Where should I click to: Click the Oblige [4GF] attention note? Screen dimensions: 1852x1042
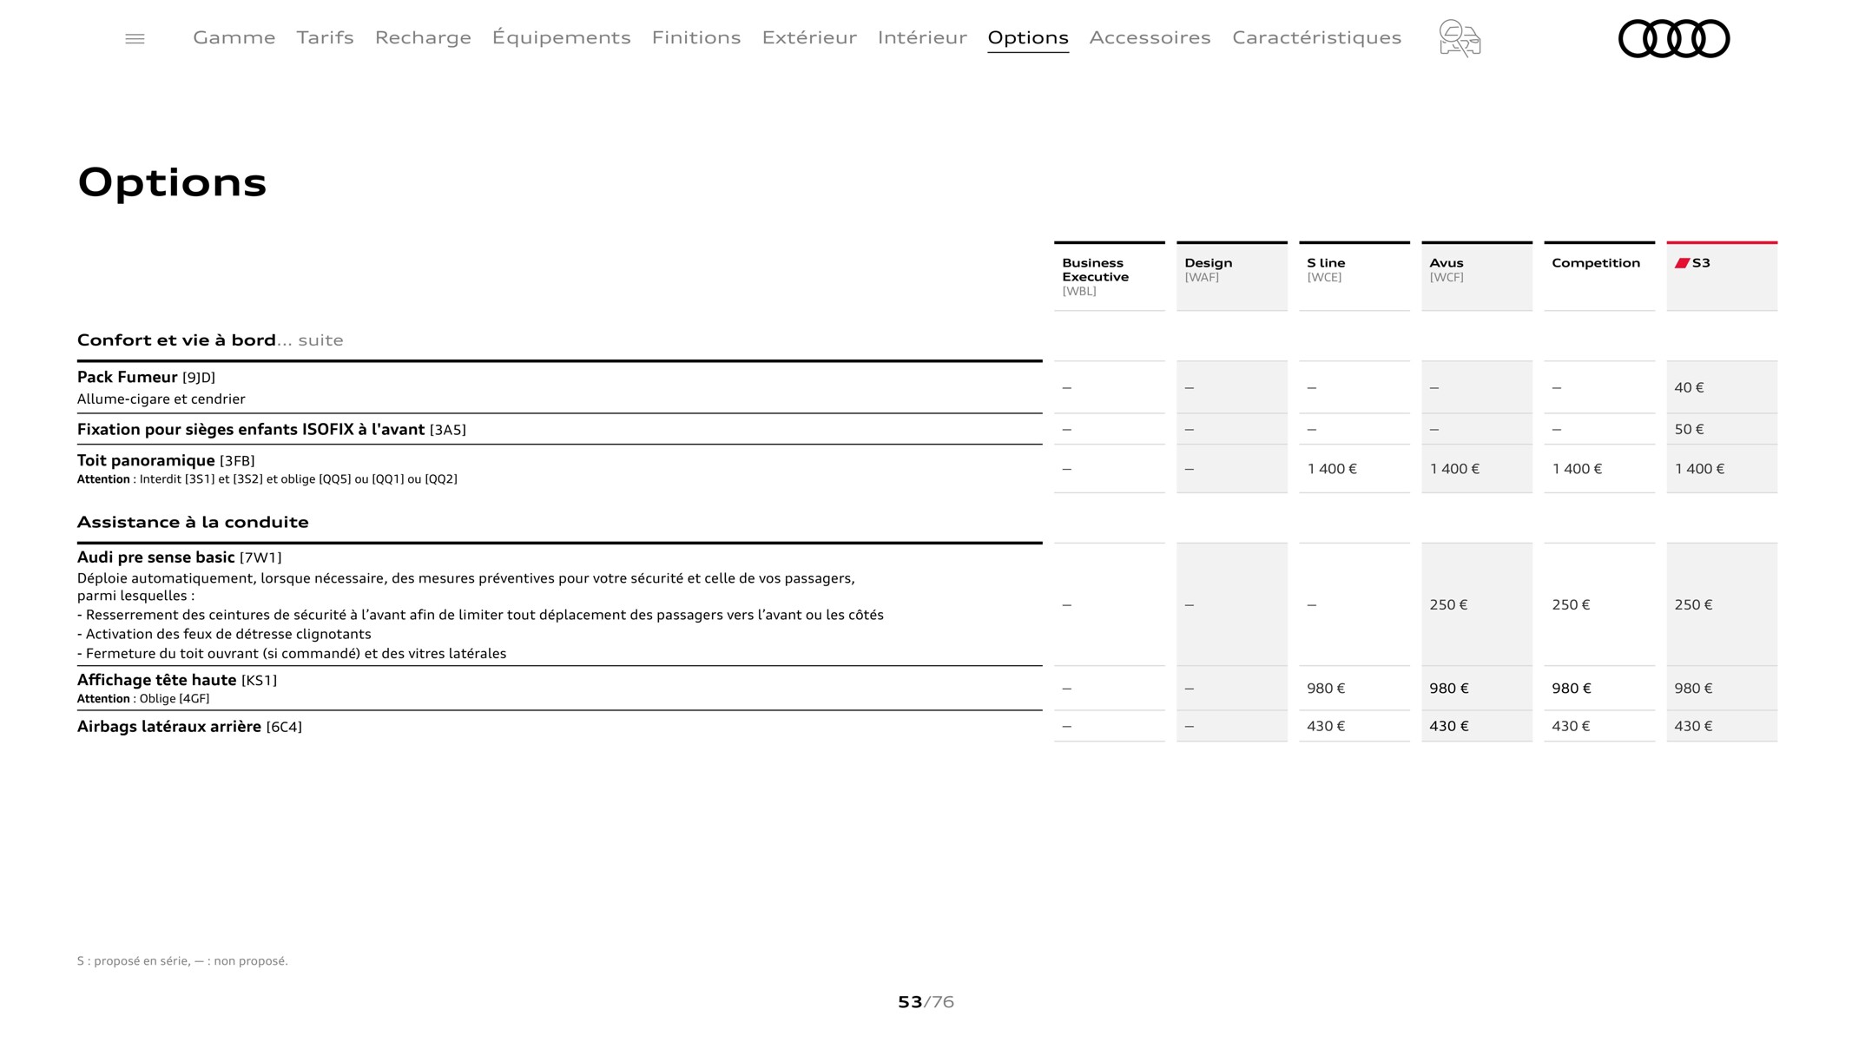point(143,699)
